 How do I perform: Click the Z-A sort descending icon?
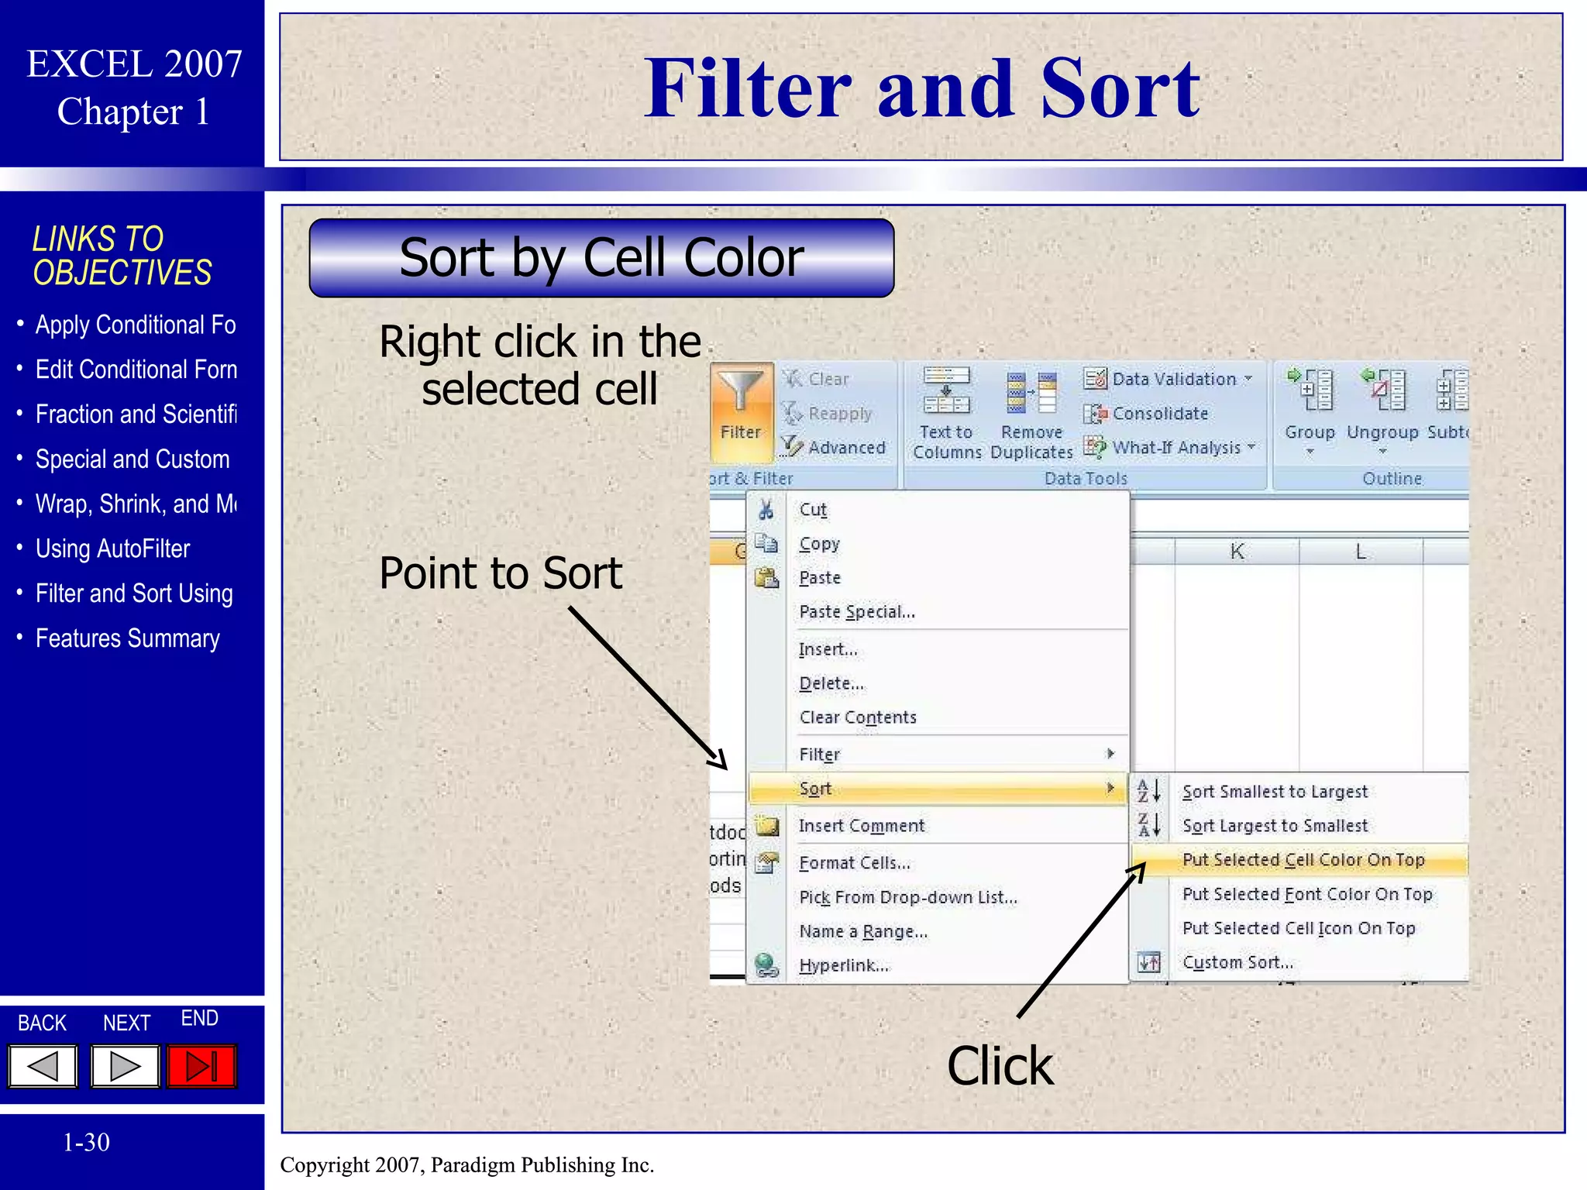(1148, 825)
